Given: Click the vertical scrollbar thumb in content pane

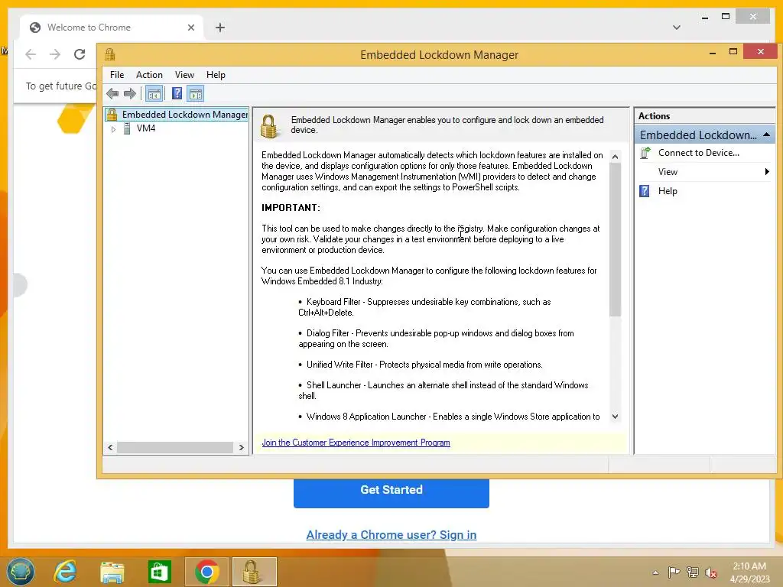Looking at the screenshot, I should pos(616,239).
